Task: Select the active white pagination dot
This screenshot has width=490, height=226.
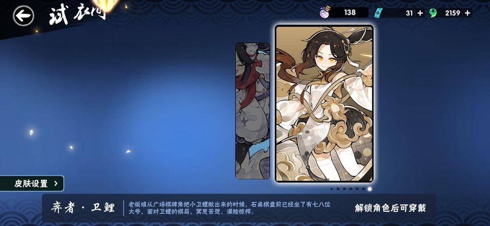Action: [370, 189]
